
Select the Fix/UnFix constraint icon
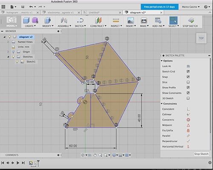point(188,130)
